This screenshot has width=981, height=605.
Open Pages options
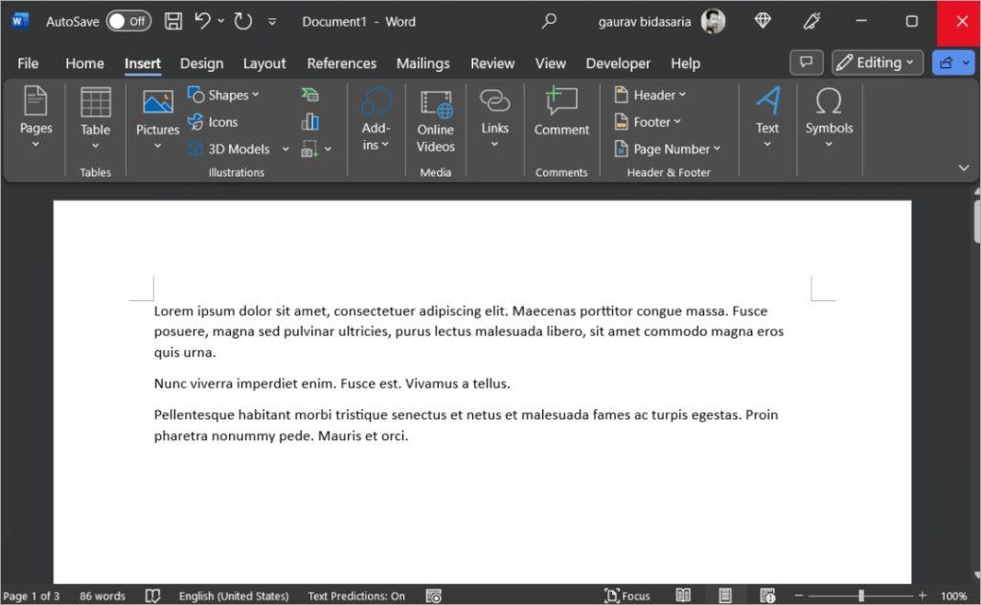[x=35, y=117]
